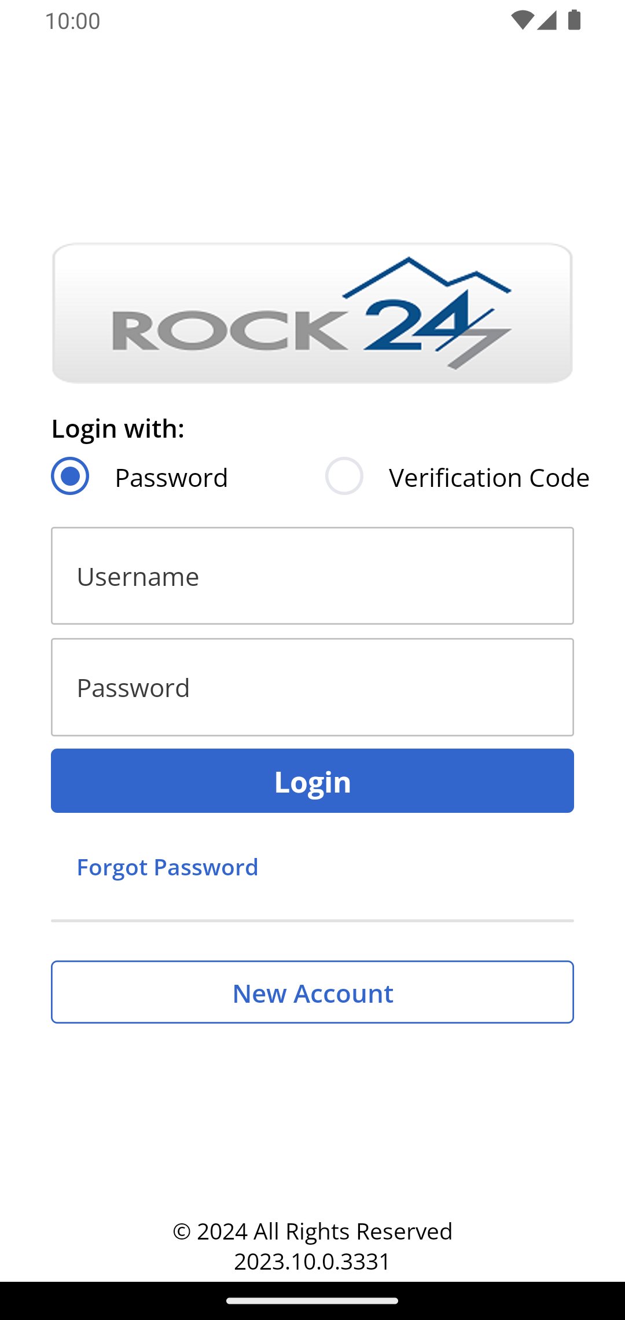Tap the 2024 All Rights Reserved text

click(x=312, y=1231)
